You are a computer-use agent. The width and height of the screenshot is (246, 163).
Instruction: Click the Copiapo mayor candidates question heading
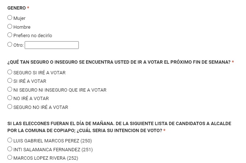[119, 127]
